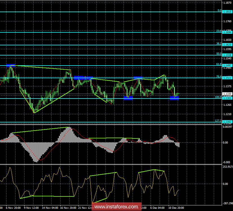
Task: Select the 50.0 Fibonacci label 1.1558
Action: point(227,55)
